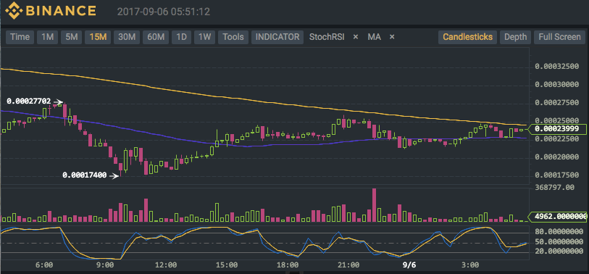Click the 0.00027500 price axis label
Screen dimensions: 589x274
pos(556,103)
